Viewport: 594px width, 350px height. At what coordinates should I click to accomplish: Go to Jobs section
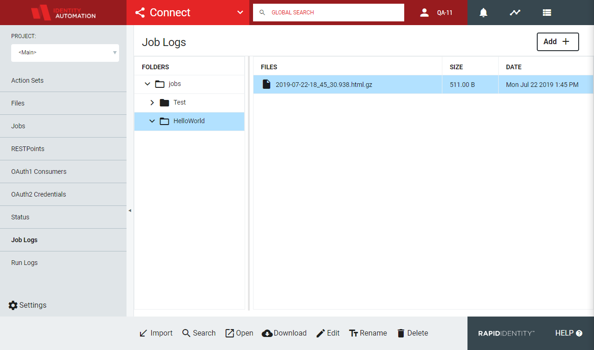(63, 126)
